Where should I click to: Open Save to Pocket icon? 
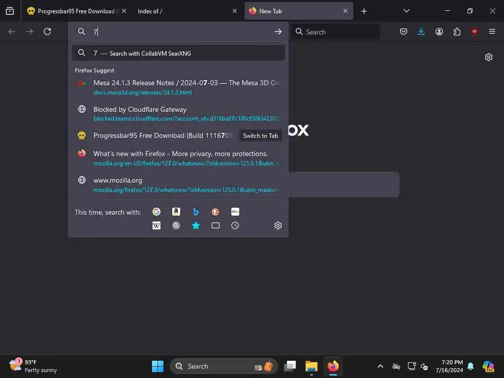[404, 31]
